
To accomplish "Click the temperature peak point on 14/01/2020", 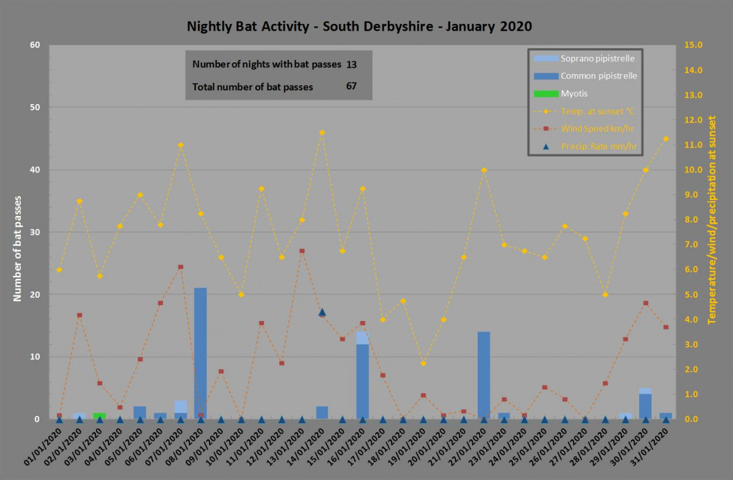I will click(322, 133).
